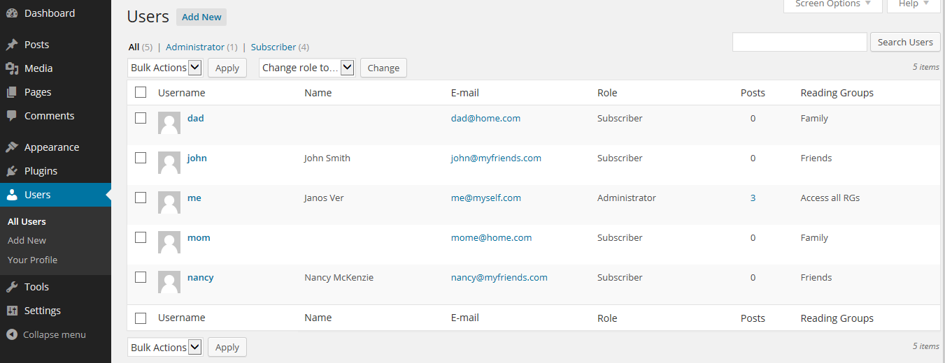This screenshot has width=945, height=363.
Task: Click mom's avatar image
Action: (169, 242)
